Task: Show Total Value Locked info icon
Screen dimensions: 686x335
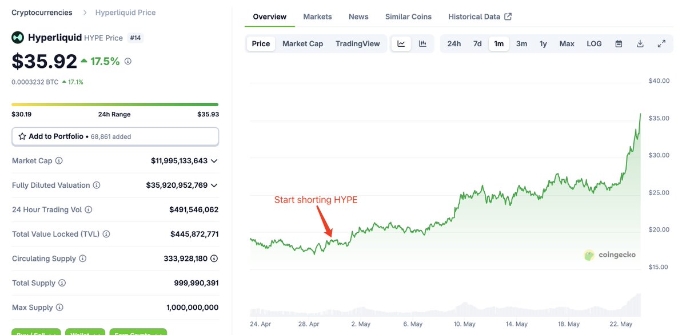Action: [x=106, y=234]
